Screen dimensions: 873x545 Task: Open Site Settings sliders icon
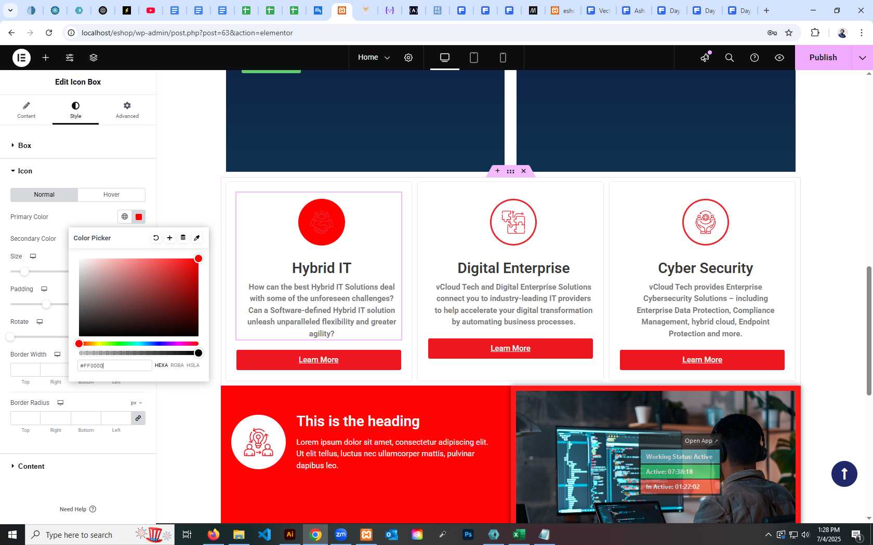[70, 58]
